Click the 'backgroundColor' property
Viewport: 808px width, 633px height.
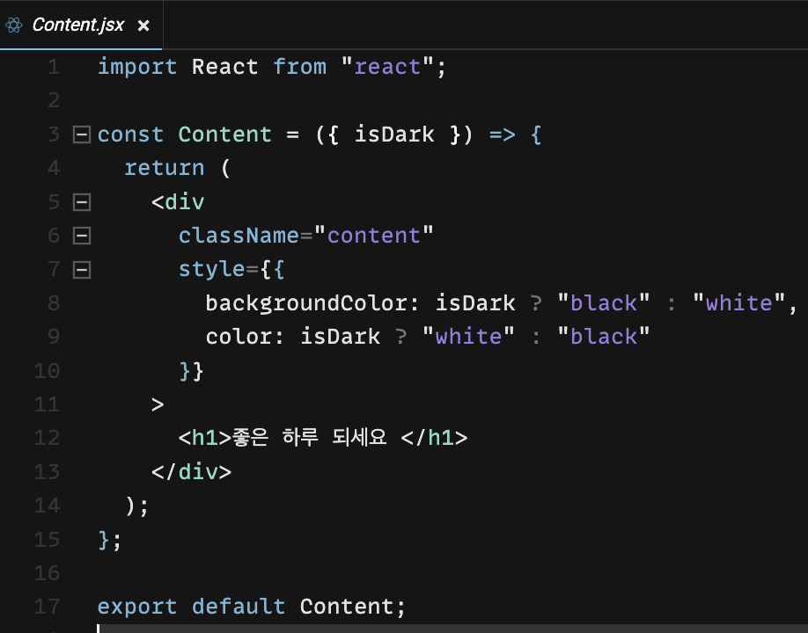click(x=306, y=303)
